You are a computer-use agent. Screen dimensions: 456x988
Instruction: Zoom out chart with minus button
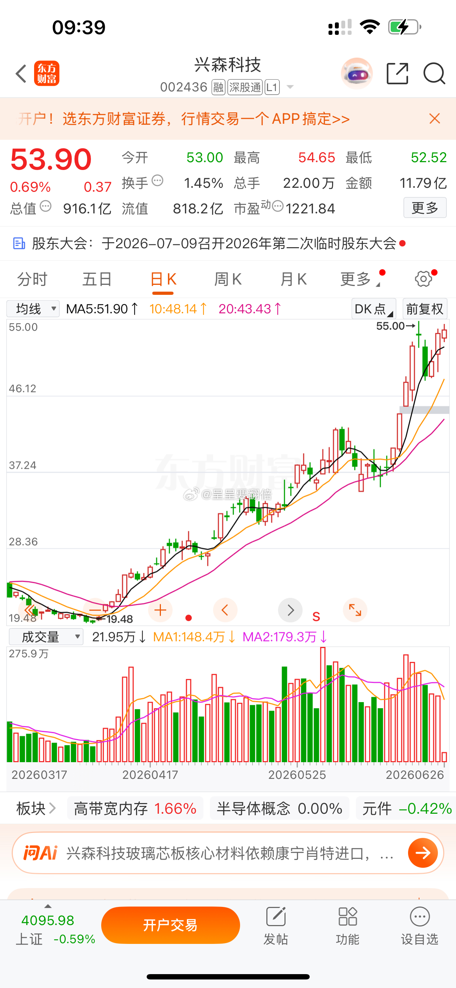(x=95, y=610)
